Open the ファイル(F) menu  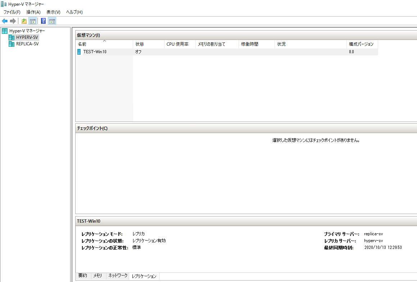click(12, 12)
